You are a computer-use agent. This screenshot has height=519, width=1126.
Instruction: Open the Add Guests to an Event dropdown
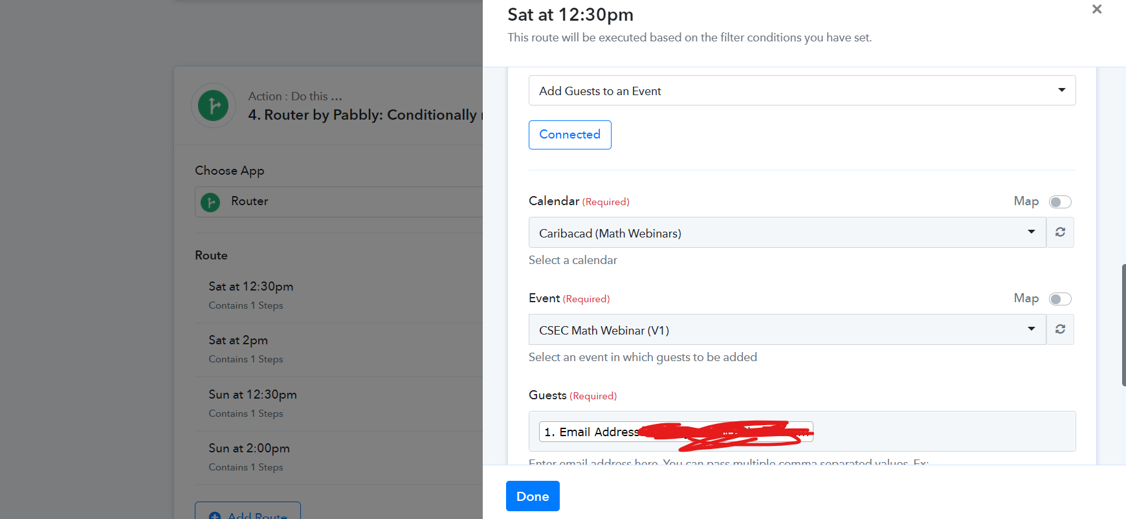coord(802,91)
